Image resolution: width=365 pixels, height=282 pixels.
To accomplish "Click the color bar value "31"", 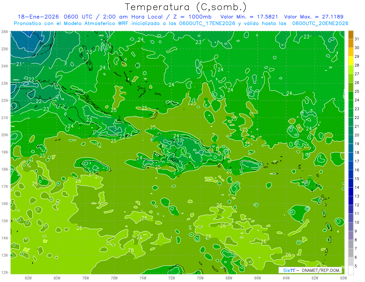I will coord(357,39).
